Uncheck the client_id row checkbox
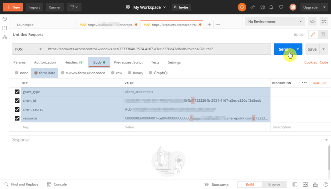Image resolution: width=331 pixels, height=189 pixels. tap(17, 101)
